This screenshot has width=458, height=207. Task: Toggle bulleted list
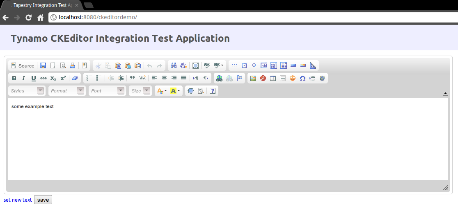[99, 78]
